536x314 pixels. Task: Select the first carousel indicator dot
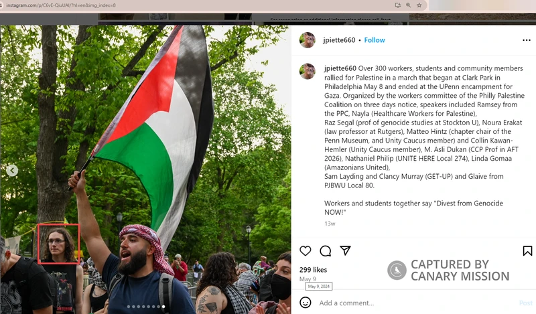[x=129, y=307]
